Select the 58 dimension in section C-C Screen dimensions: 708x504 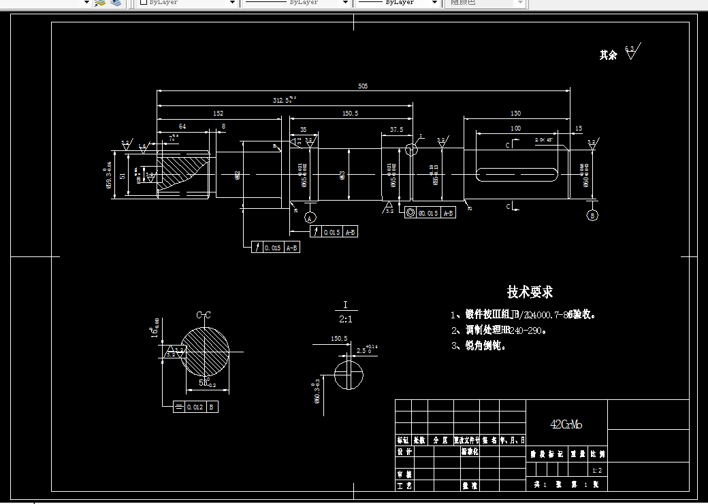pyautogui.click(x=207, y=383)
